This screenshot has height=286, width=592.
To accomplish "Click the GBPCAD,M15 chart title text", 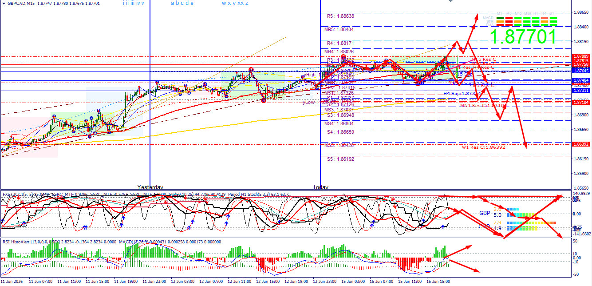I will coord(21,4).
